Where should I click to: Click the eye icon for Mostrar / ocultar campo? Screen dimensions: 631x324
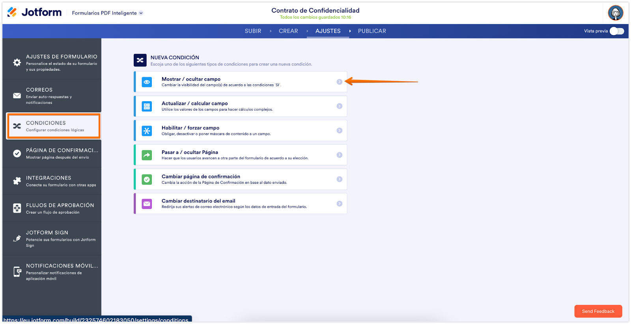point(147,82)
